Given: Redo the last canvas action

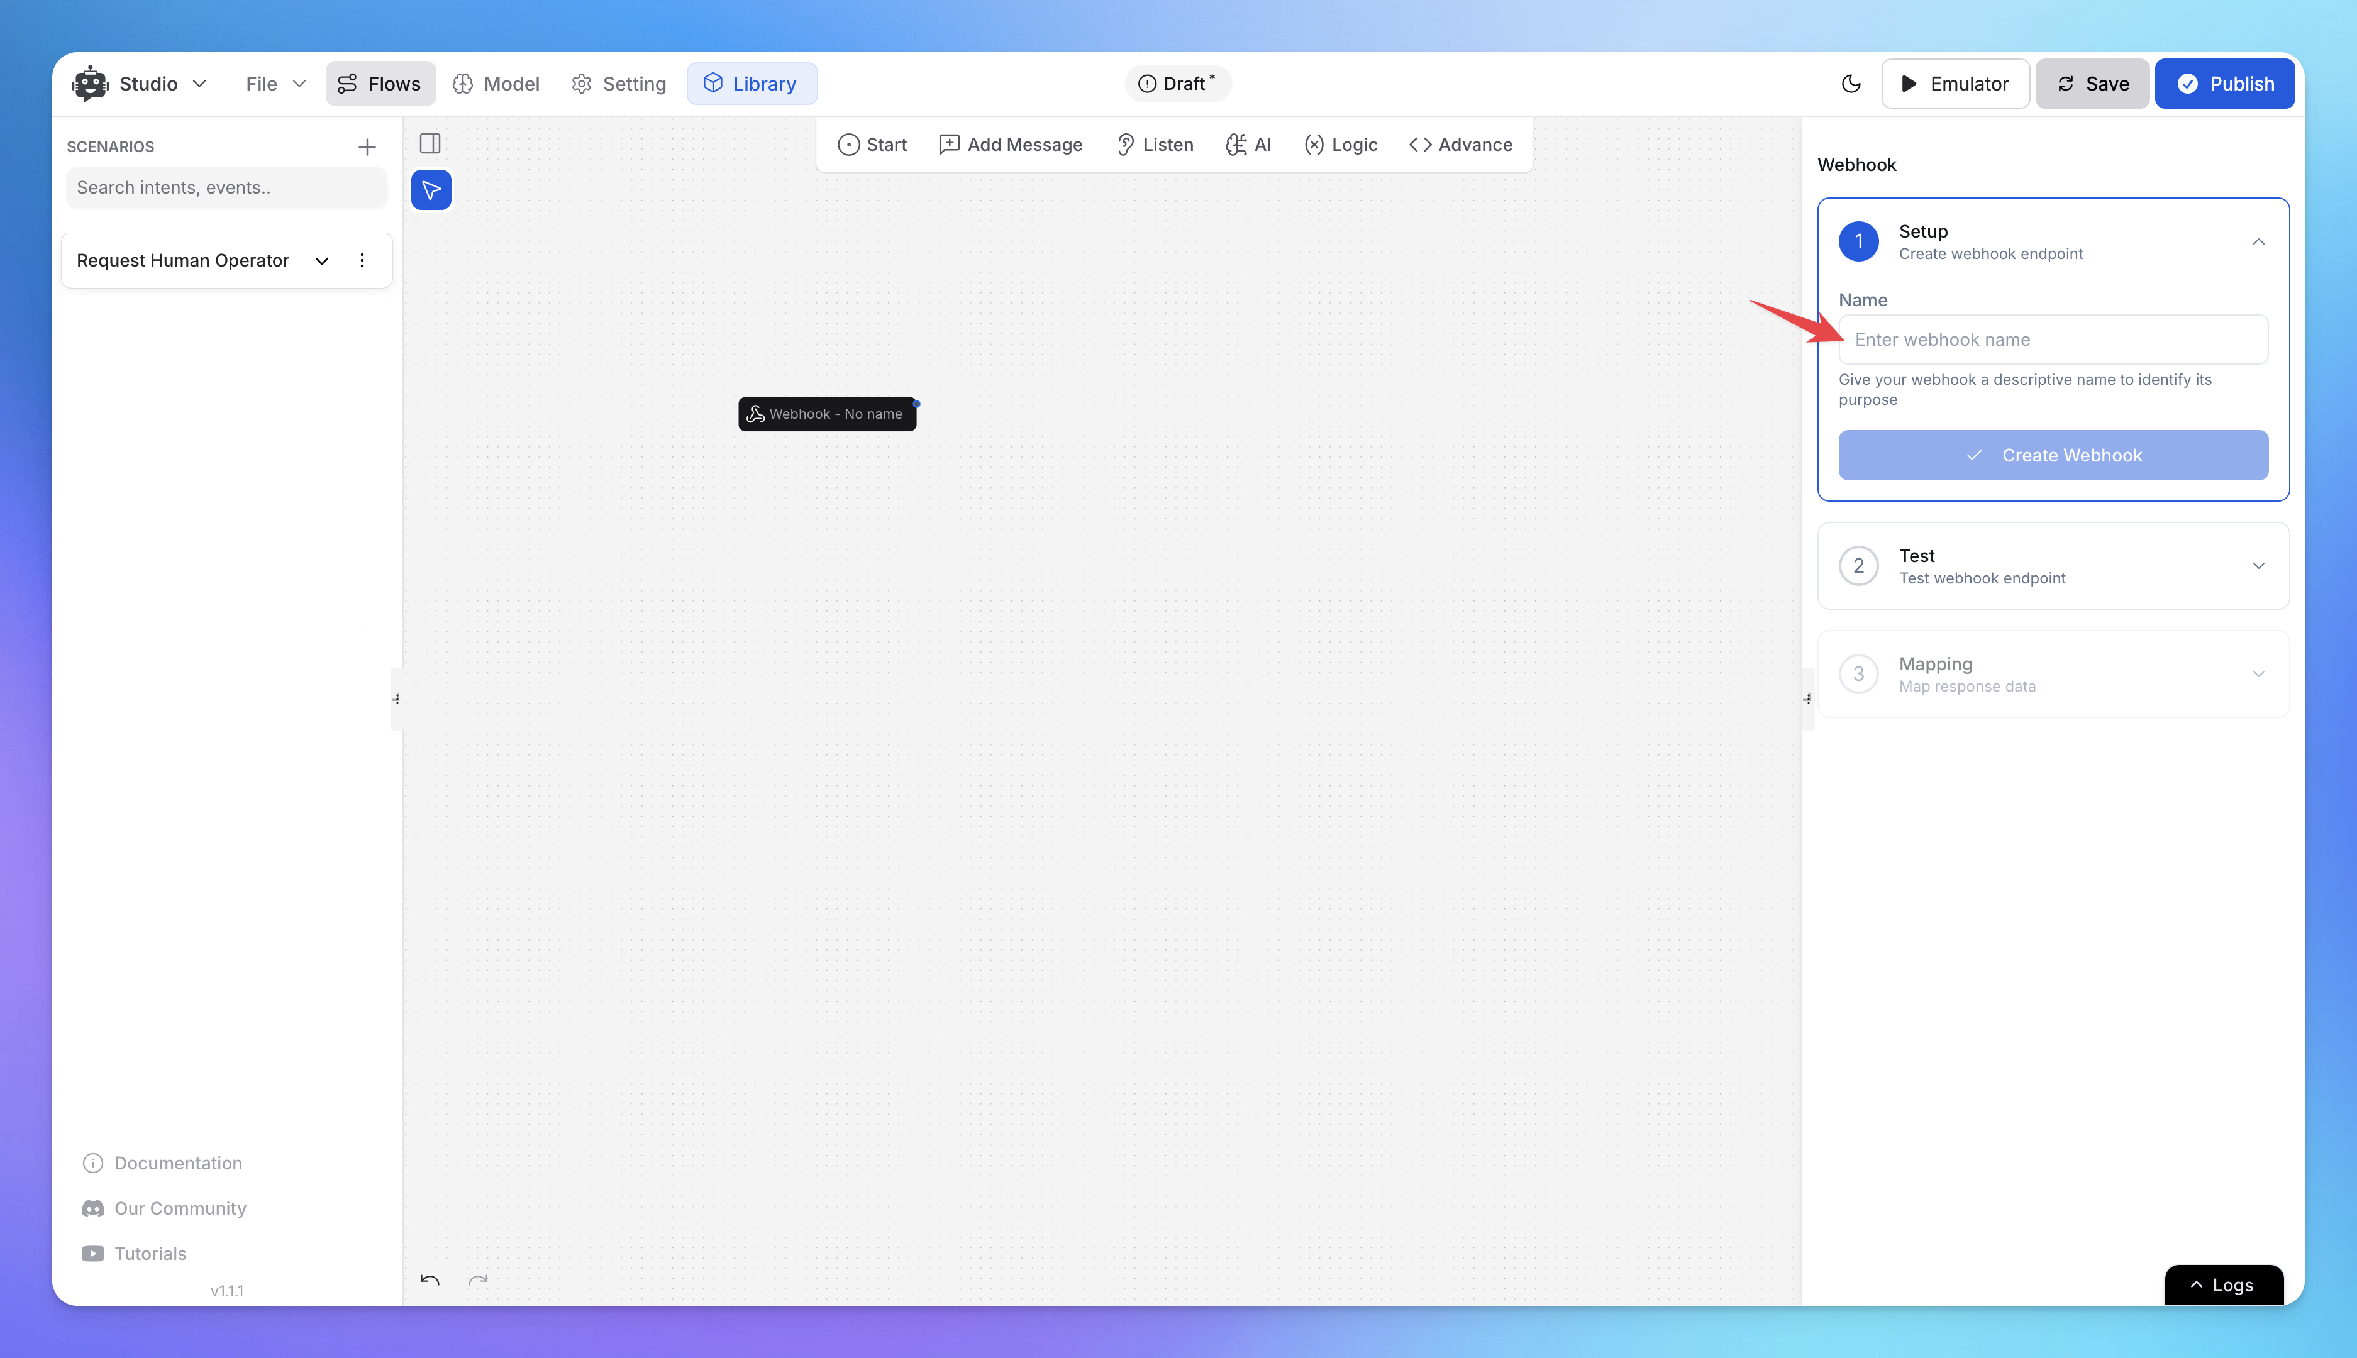Looking at the screenshot, I should coord(477,1279).
